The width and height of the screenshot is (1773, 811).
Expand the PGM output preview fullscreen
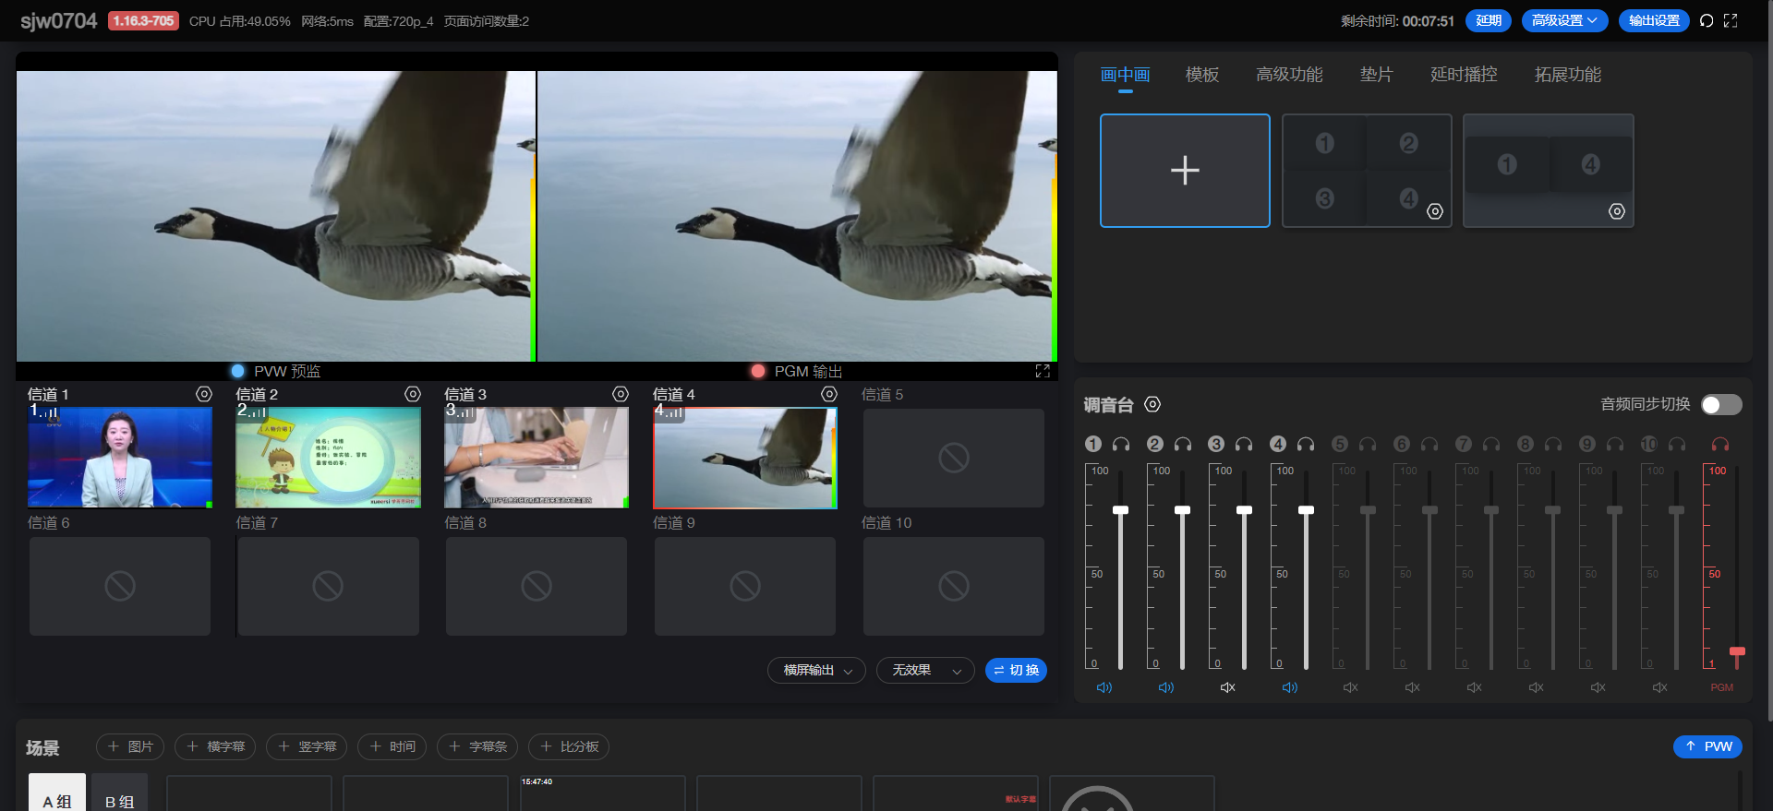[1043, 371]
